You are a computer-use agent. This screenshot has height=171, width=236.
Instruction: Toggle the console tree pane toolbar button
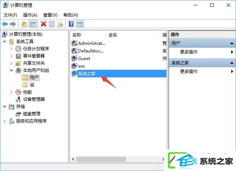click(x=33, y=24)
